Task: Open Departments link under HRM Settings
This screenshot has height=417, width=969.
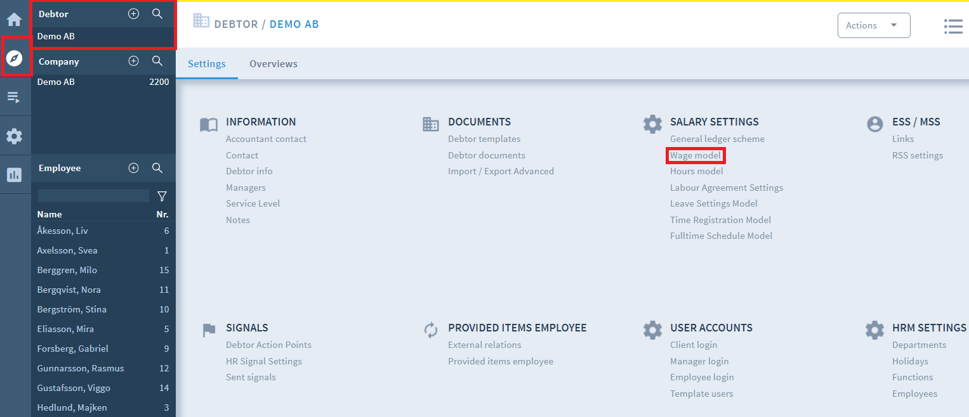Action: [919, 345]
